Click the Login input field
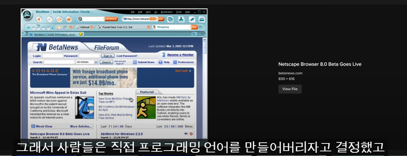 [x=53, y=56]
